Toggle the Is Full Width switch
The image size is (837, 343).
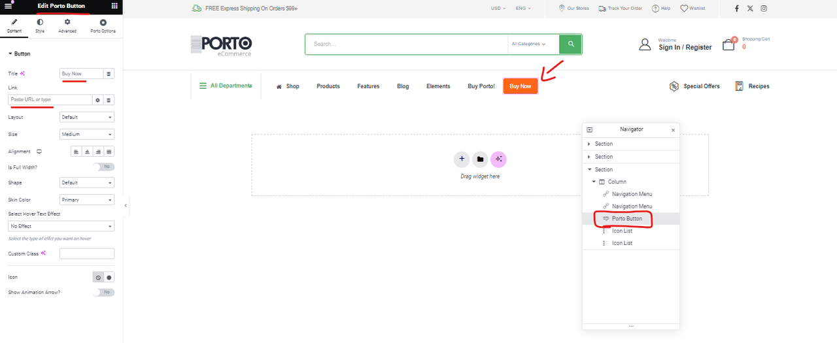(103, 167)
